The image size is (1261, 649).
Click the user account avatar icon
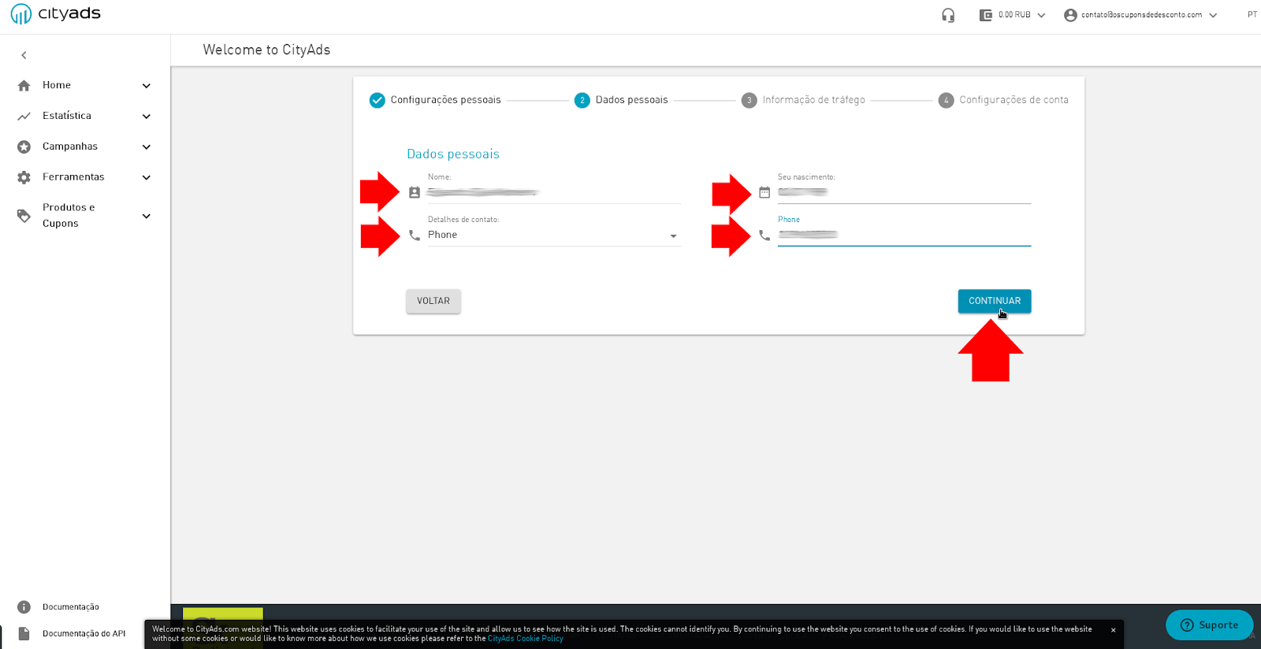pyautogui.click(x=1070, y=15)
